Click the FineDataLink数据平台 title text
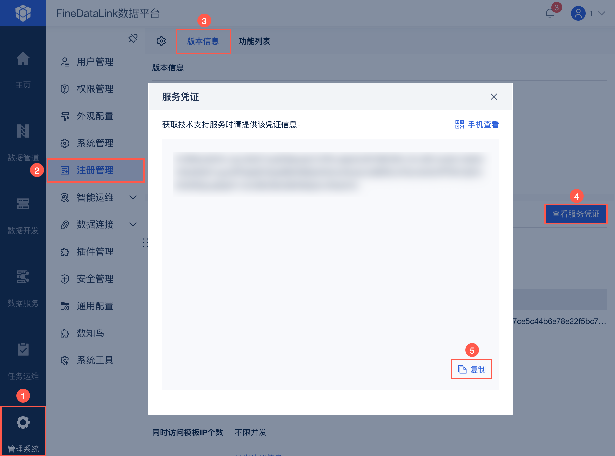The height and width of the screenshot is (456, 615). pos(108,13)
